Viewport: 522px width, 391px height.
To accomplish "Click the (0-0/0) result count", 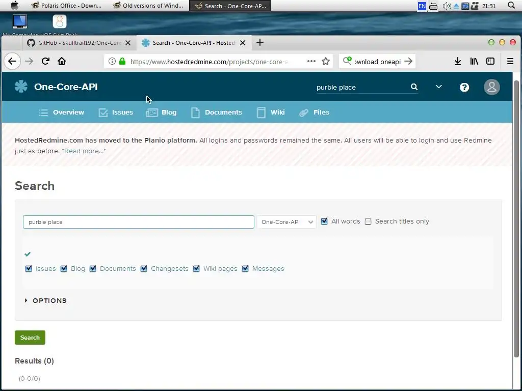I will (x=29, y=378).
